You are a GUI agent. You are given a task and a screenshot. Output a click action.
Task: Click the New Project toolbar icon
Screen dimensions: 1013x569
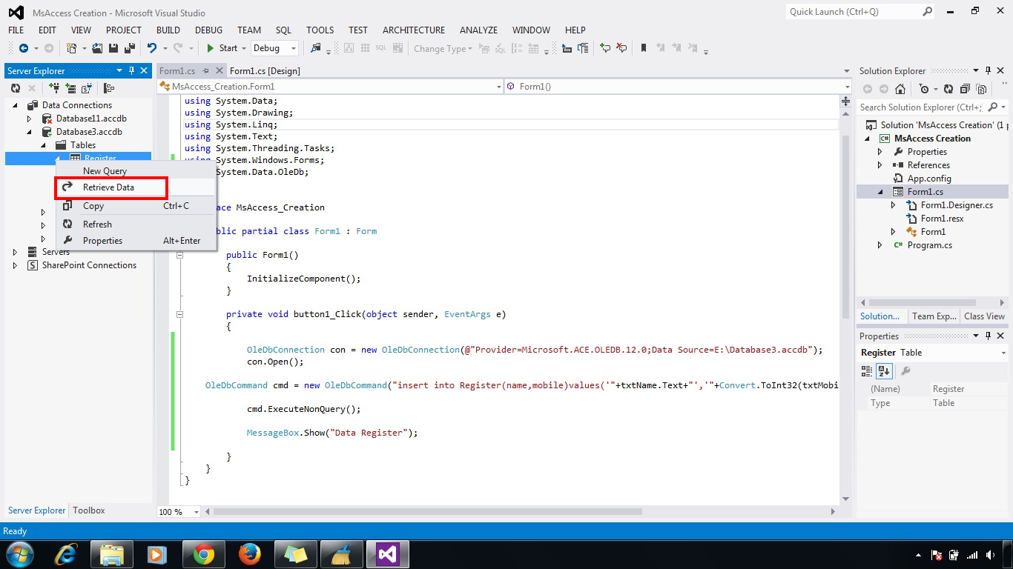[x=72, y=48]
